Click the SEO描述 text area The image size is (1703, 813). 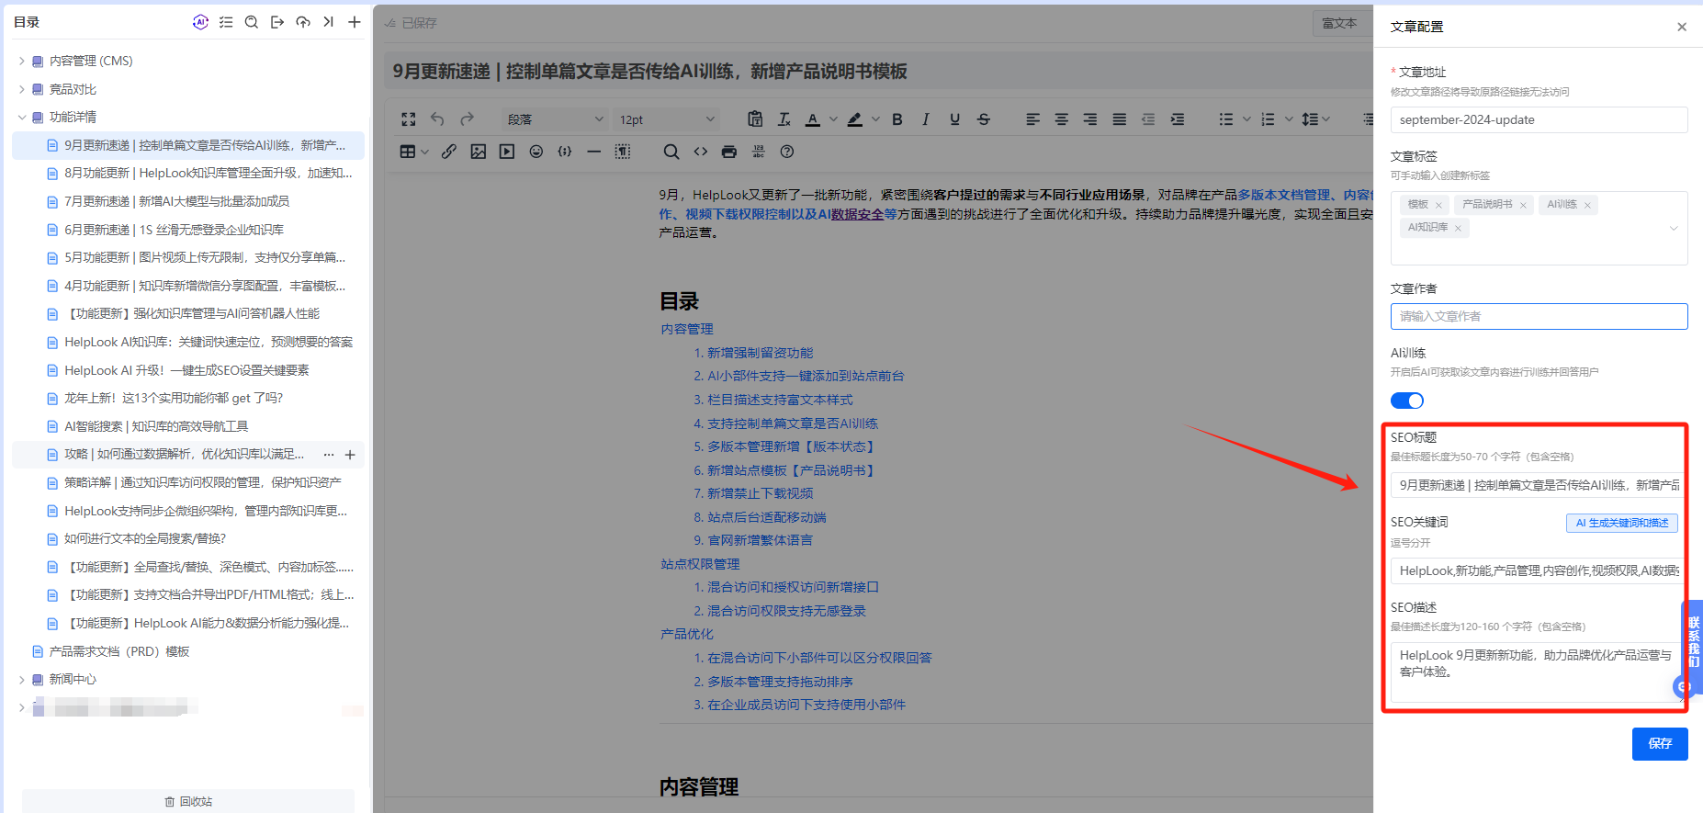1539,672
